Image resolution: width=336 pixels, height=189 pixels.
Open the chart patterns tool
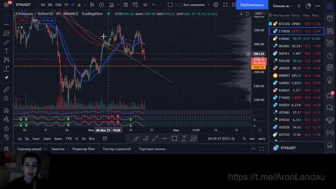[x=6, y=60]
